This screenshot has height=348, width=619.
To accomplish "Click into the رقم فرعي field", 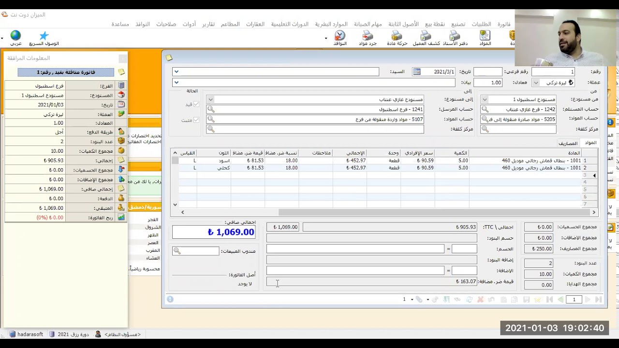I will click(487, 72).
